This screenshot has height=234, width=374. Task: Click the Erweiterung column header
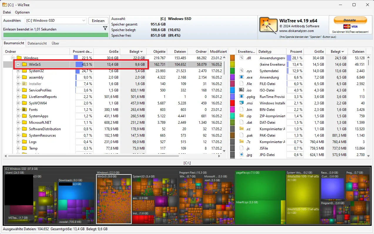pyautogui.click(x=246, y=52)
